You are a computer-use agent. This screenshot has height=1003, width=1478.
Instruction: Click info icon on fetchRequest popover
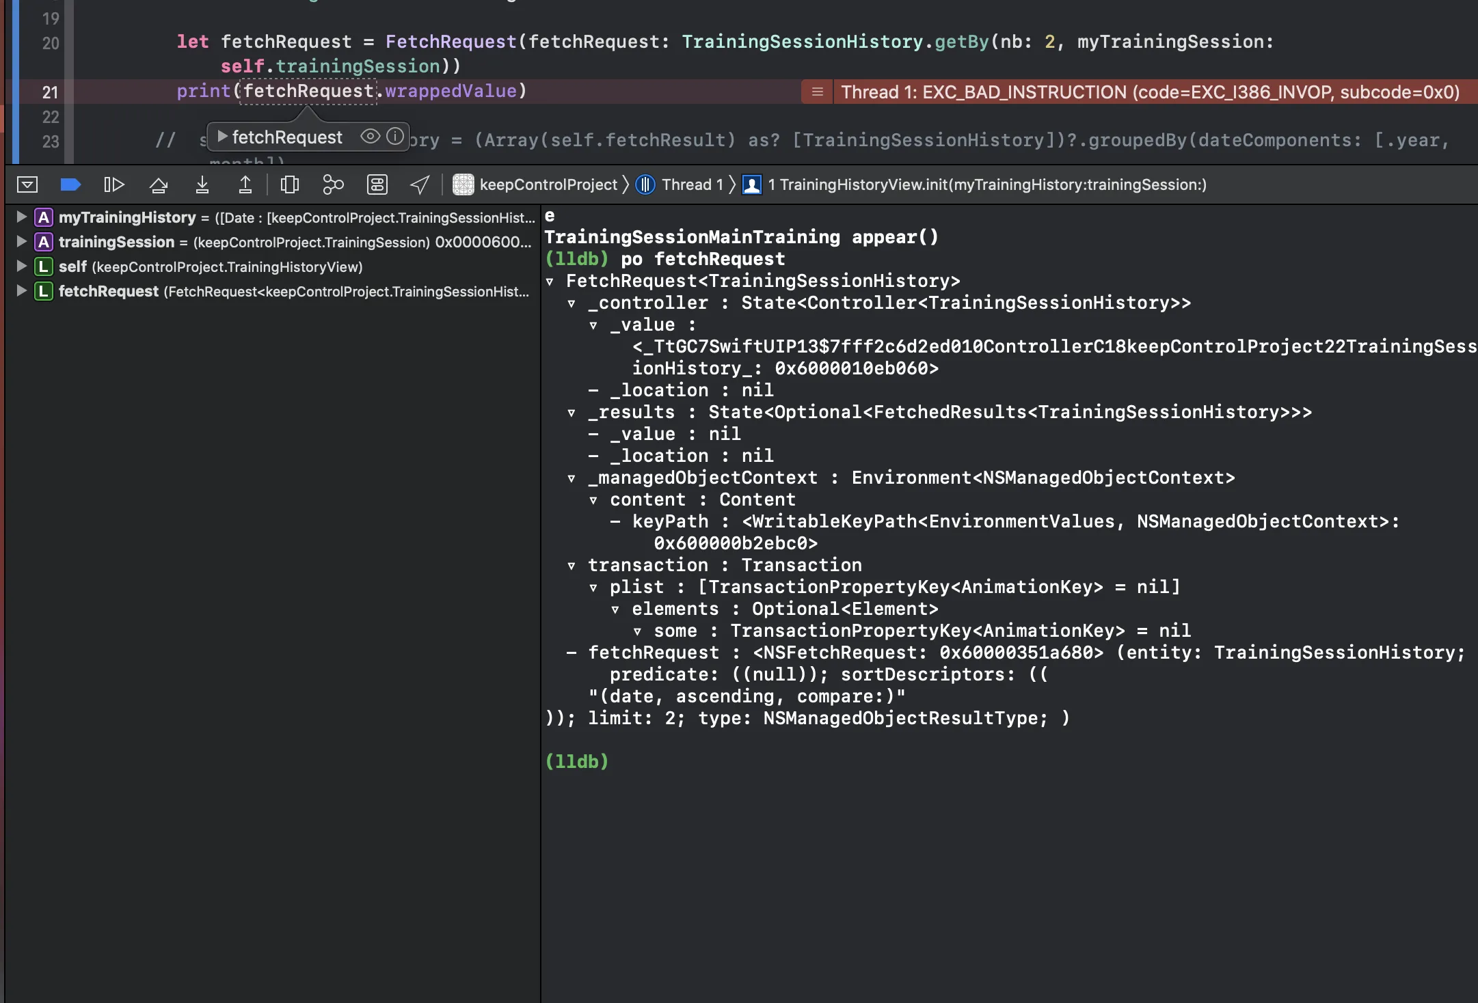tap(395, 137)
